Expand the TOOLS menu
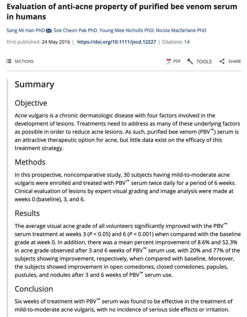 pyautogui.click(x=204, y=61)
